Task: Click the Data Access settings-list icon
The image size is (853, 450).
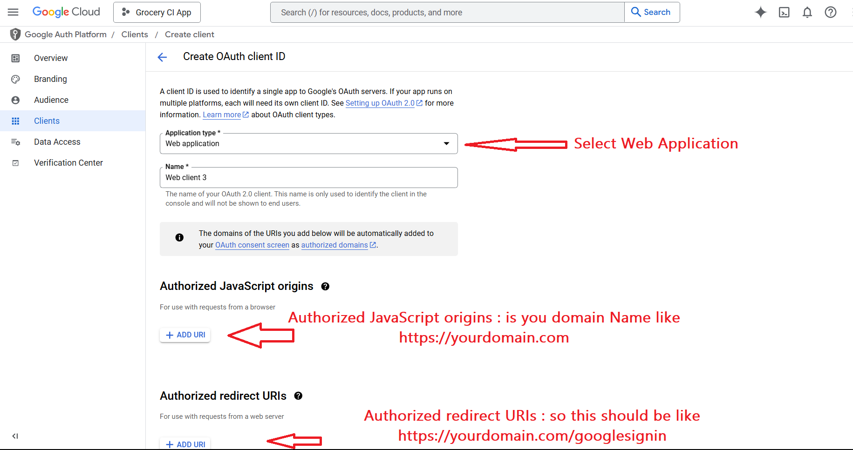Action: pyautogui.click(x=15, y=142)
